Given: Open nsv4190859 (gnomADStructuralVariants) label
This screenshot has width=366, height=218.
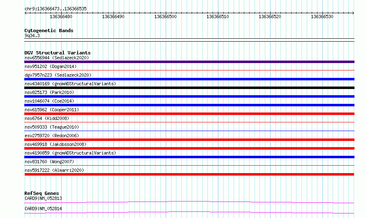Looking at the screenshot, I should (70, 153).
